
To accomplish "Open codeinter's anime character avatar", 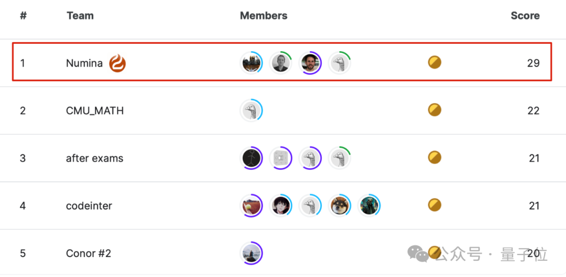I will [x=280, y=205].
